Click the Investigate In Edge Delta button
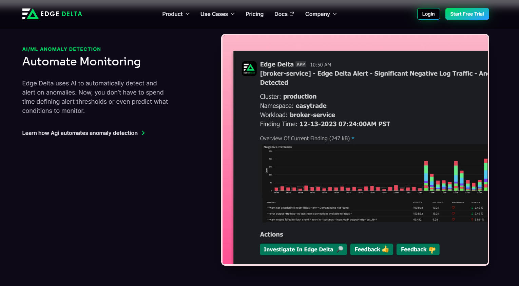 click(x=299, y=249)
